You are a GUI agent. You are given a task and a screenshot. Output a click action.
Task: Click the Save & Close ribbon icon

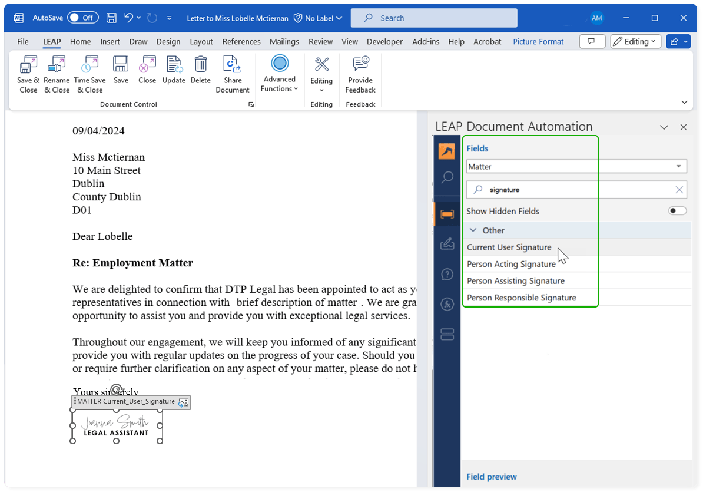[x=28, y=74]
